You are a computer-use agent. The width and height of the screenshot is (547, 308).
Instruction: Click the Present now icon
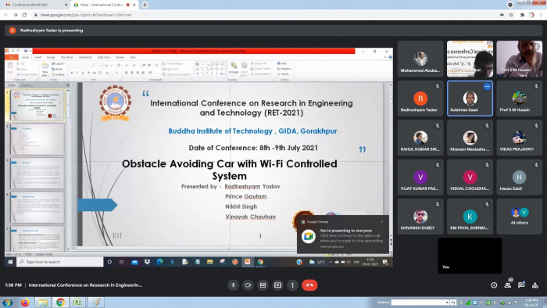277,285
